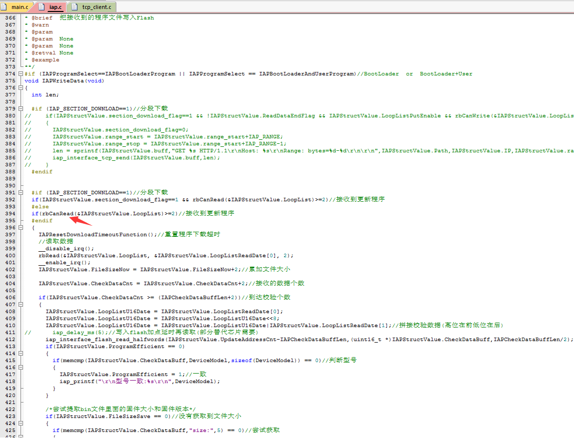The image size is (574, 438).
Task: Click 'iap_interface_flash_read_halfwords' call
Action: tap(104, 340)
